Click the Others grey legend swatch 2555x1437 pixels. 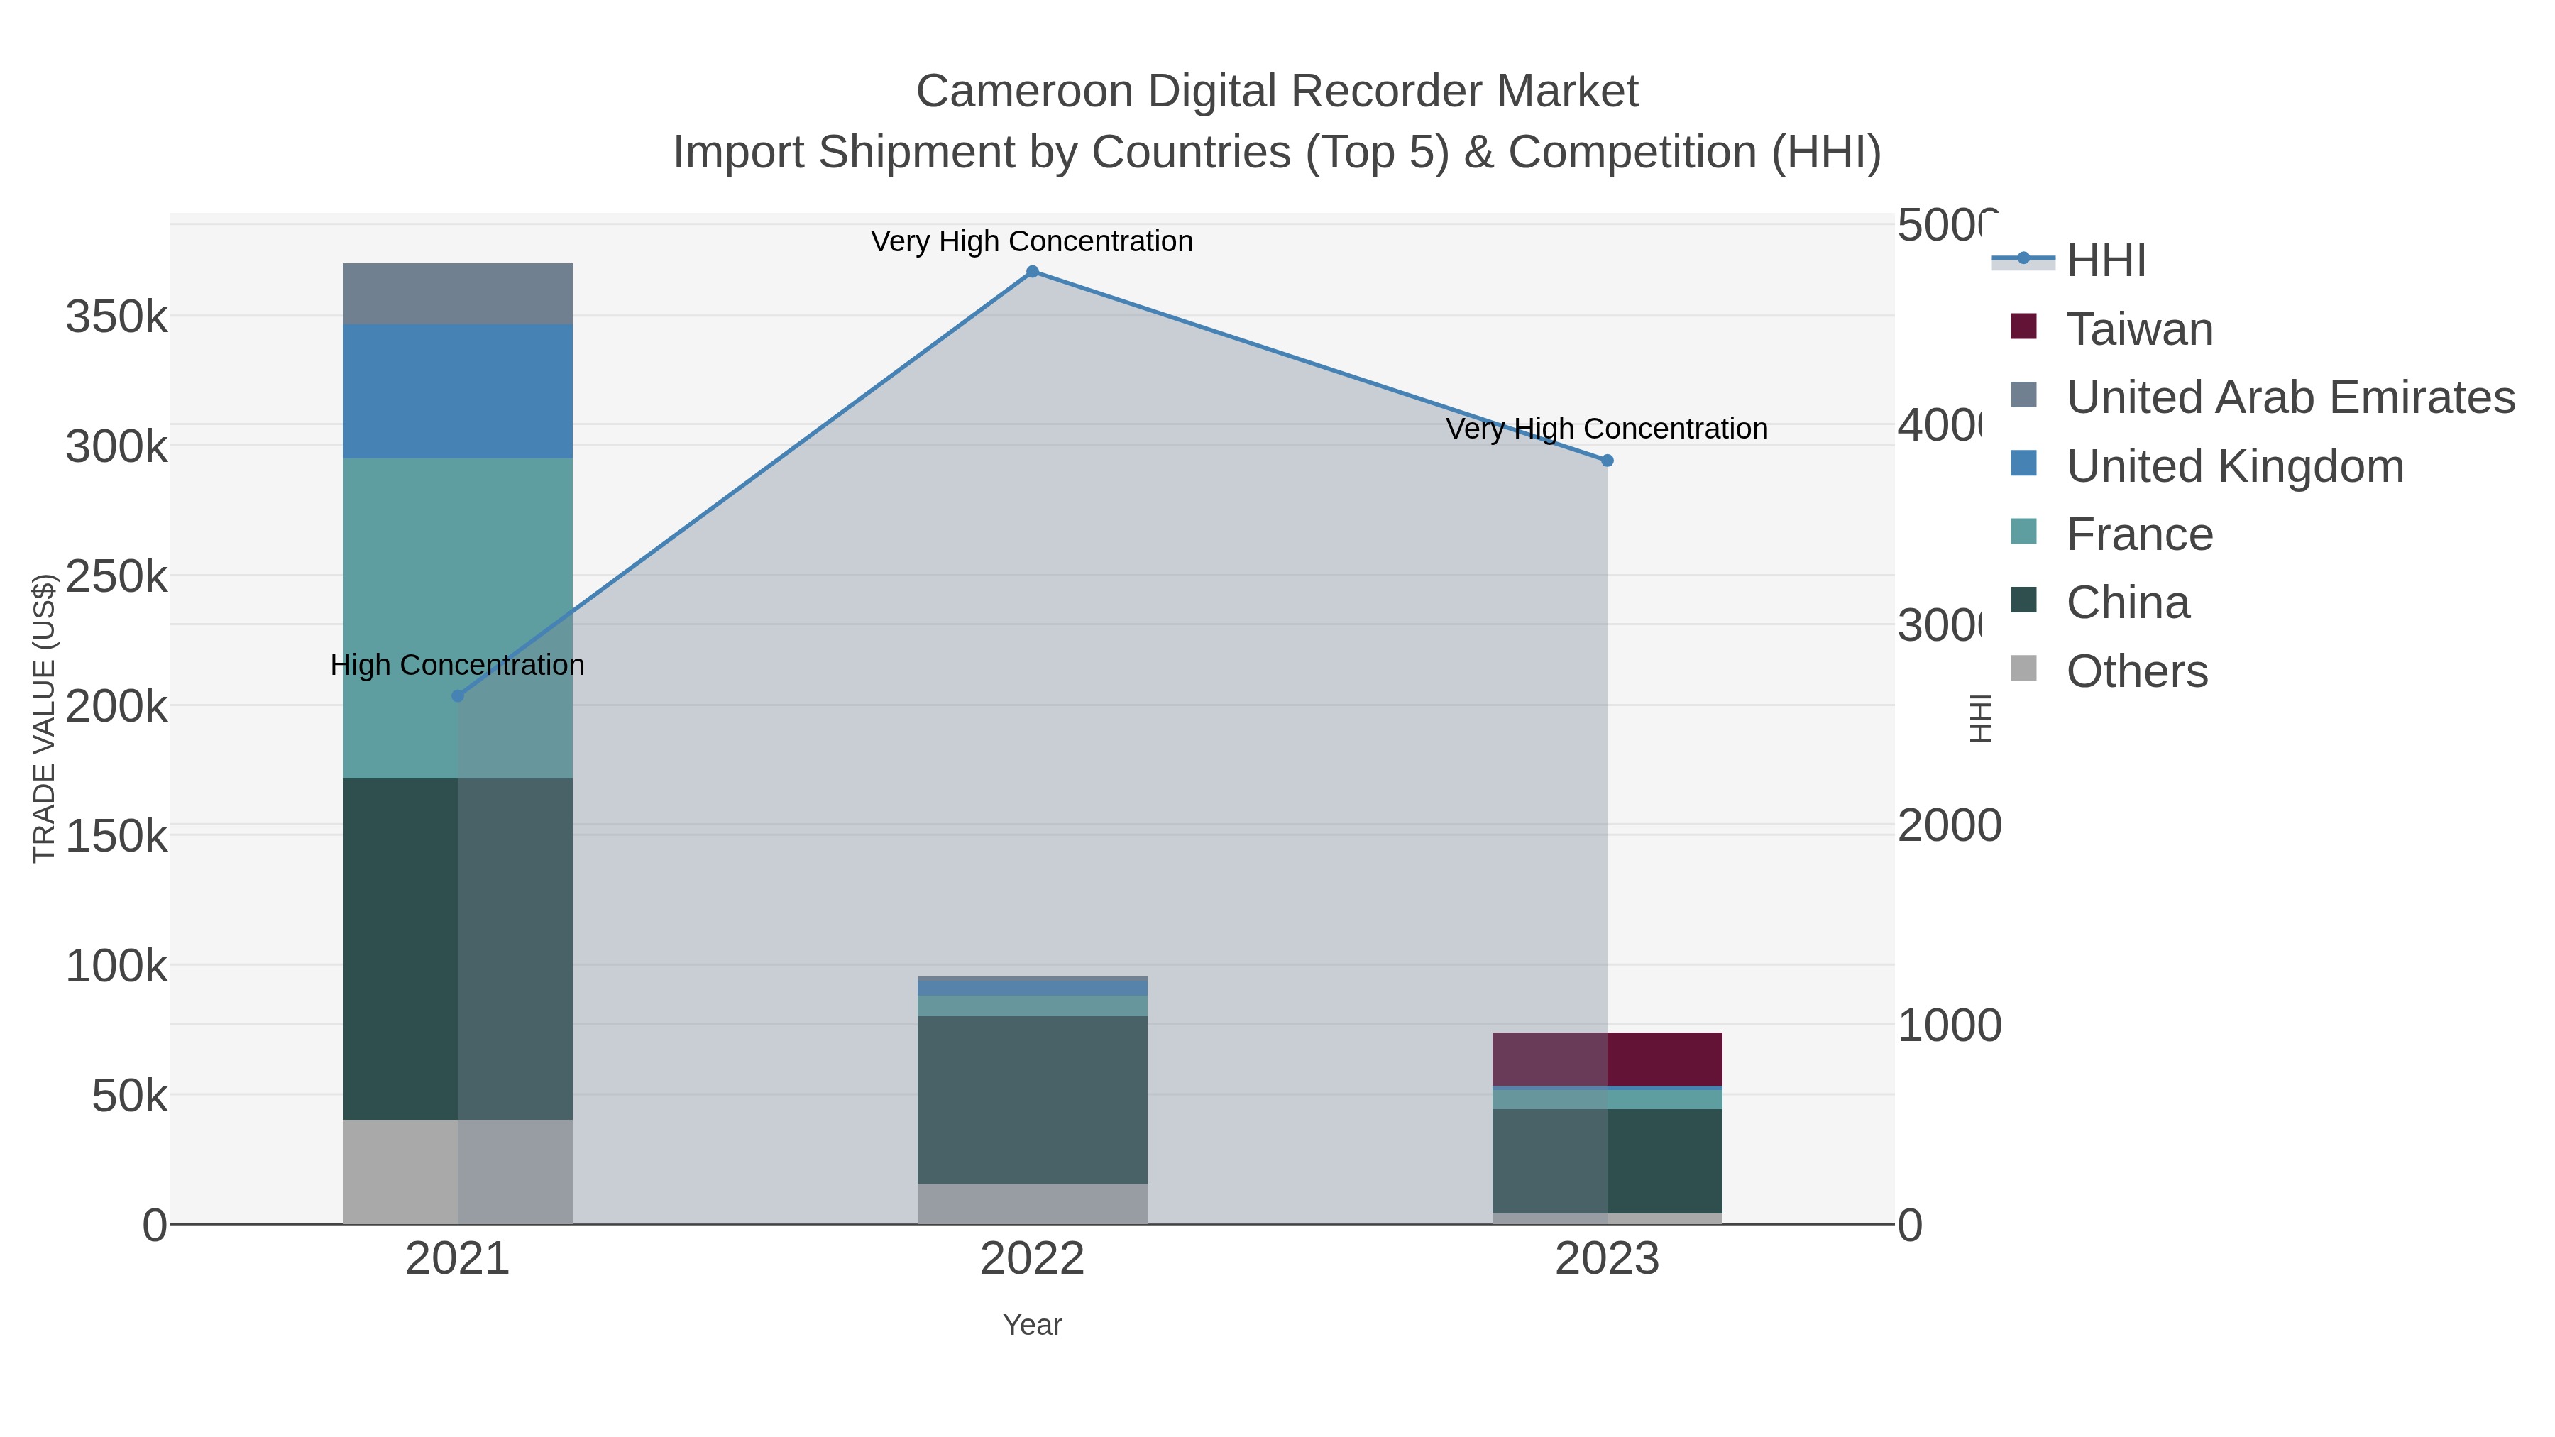click(2023, 668)
